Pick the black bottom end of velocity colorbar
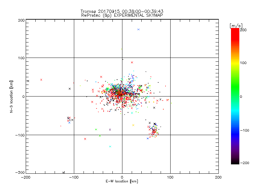 235,162
